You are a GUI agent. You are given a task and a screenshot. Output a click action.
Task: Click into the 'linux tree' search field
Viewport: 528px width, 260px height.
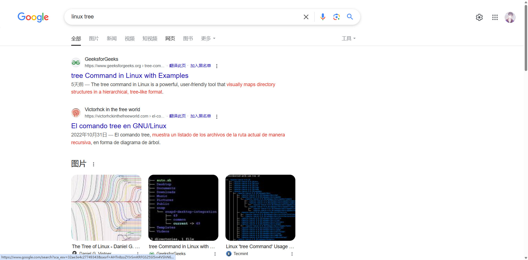tap(184, 17)
